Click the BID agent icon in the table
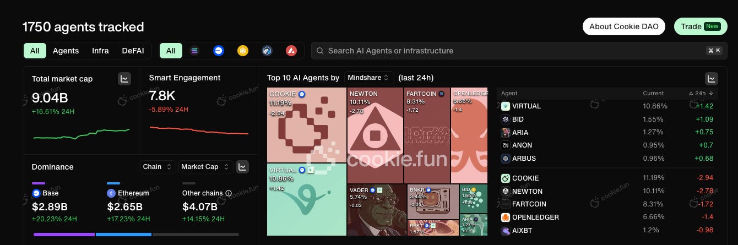The image size is (738, 245). tap(505, 119)
